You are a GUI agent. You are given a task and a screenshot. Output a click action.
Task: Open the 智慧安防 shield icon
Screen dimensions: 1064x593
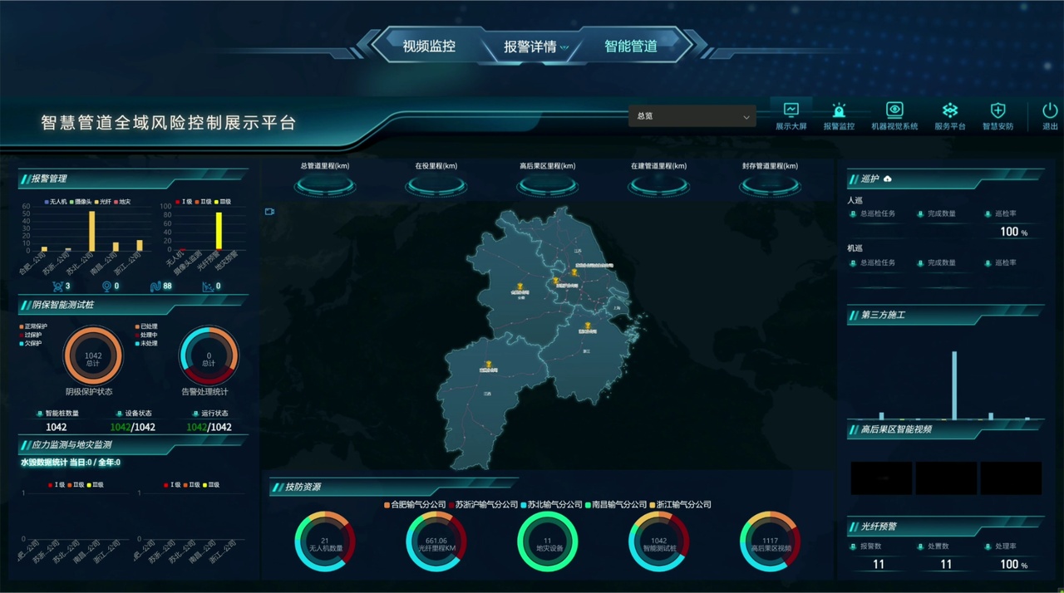(x=997, y=110)
